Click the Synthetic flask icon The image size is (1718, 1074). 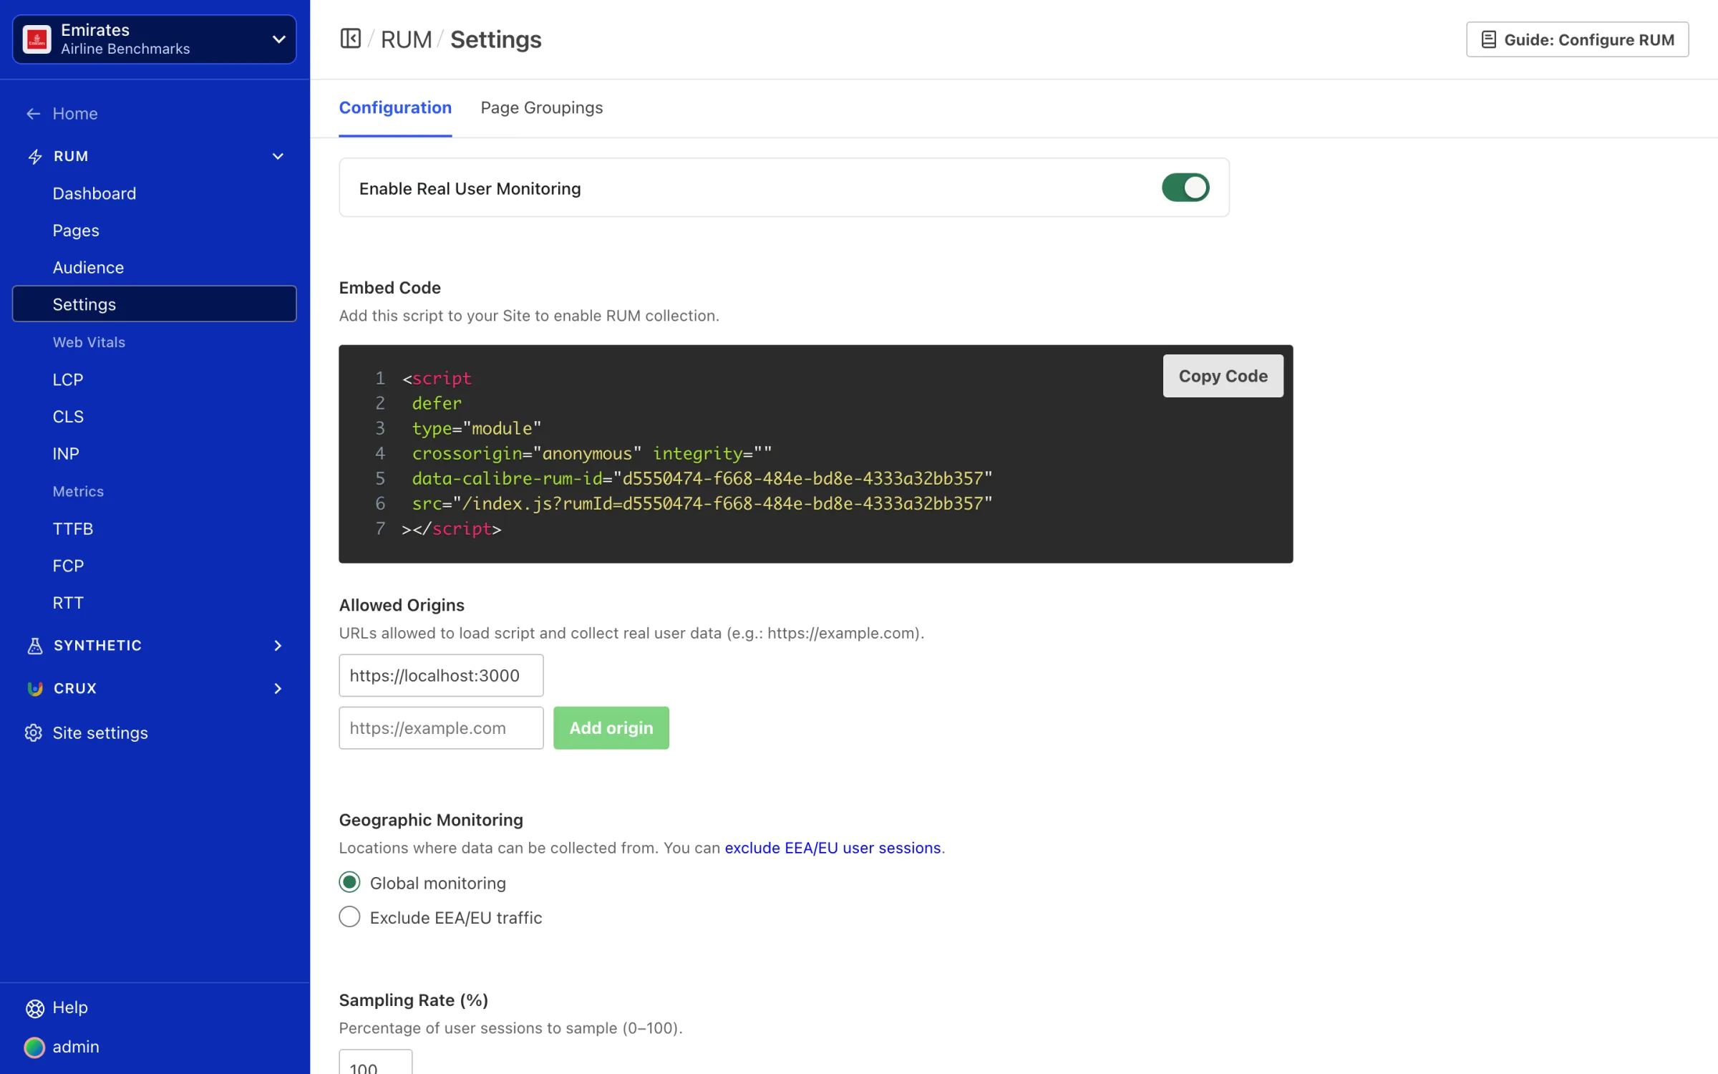click(x=34, y=646)
